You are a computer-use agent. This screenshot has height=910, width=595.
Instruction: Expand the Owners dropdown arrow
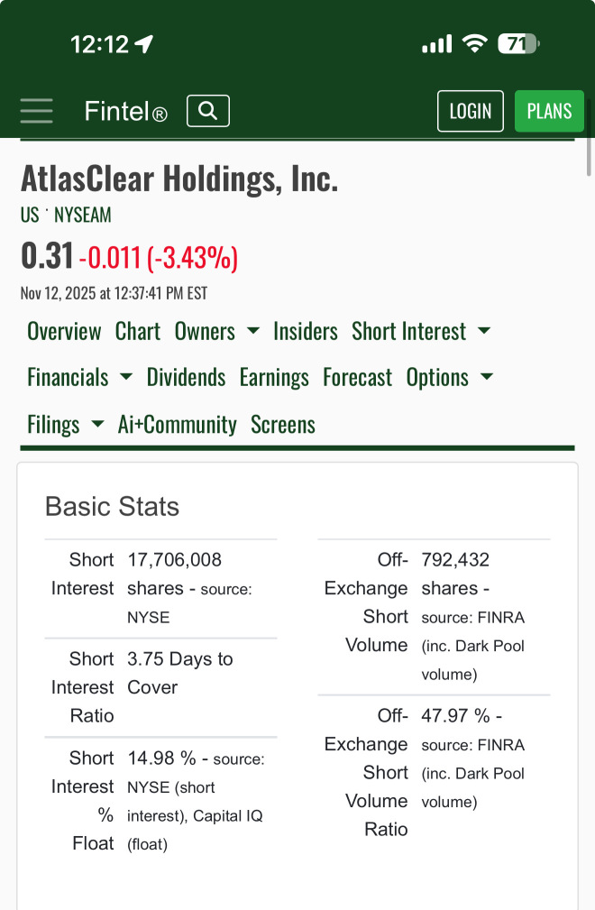(x=253, y=331)
